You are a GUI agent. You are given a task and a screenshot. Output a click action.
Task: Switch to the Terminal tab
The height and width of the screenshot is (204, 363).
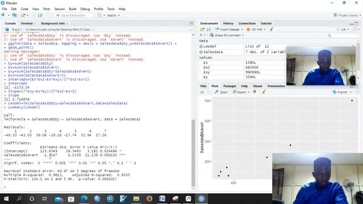pyautogui.click(x=27, y=23)
